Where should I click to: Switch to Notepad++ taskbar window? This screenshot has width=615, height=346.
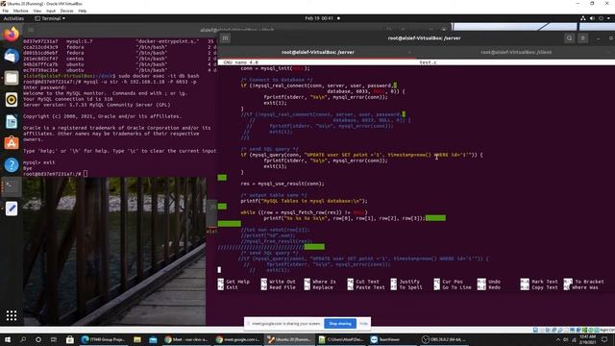tap(340, 339)
